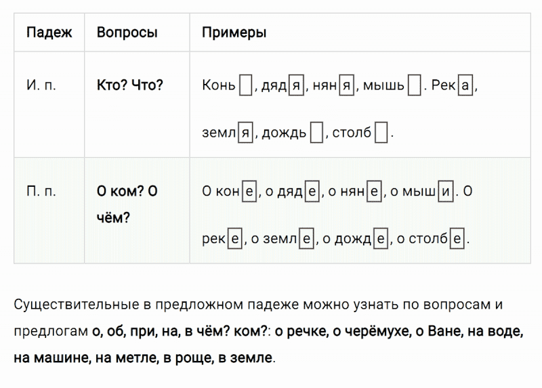Click the empty ending box after "Конь"

coord(246,86)
